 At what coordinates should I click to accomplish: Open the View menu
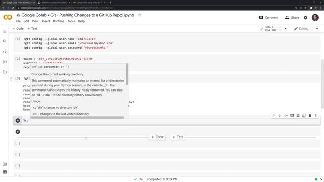[35, 21]
